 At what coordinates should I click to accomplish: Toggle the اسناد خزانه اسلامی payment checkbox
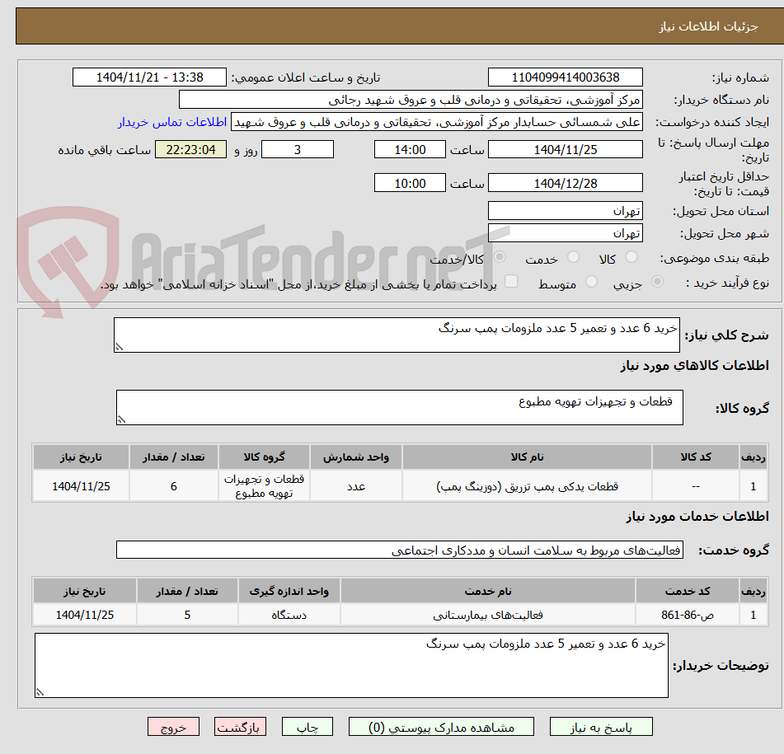coord(511,281)
